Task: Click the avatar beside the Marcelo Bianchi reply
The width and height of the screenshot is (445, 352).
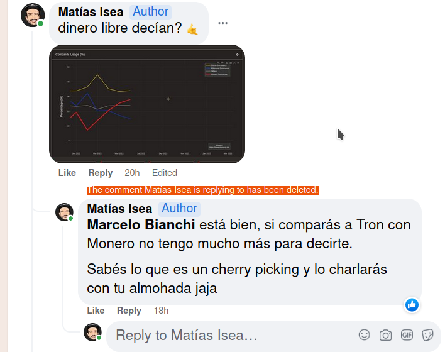Action: click(64, 212)
